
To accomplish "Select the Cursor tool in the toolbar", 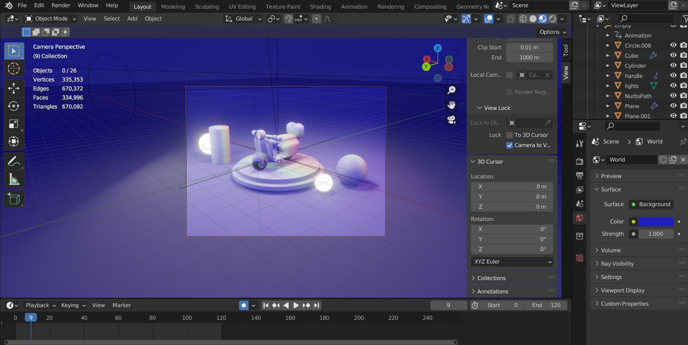I will click(14, 69).
